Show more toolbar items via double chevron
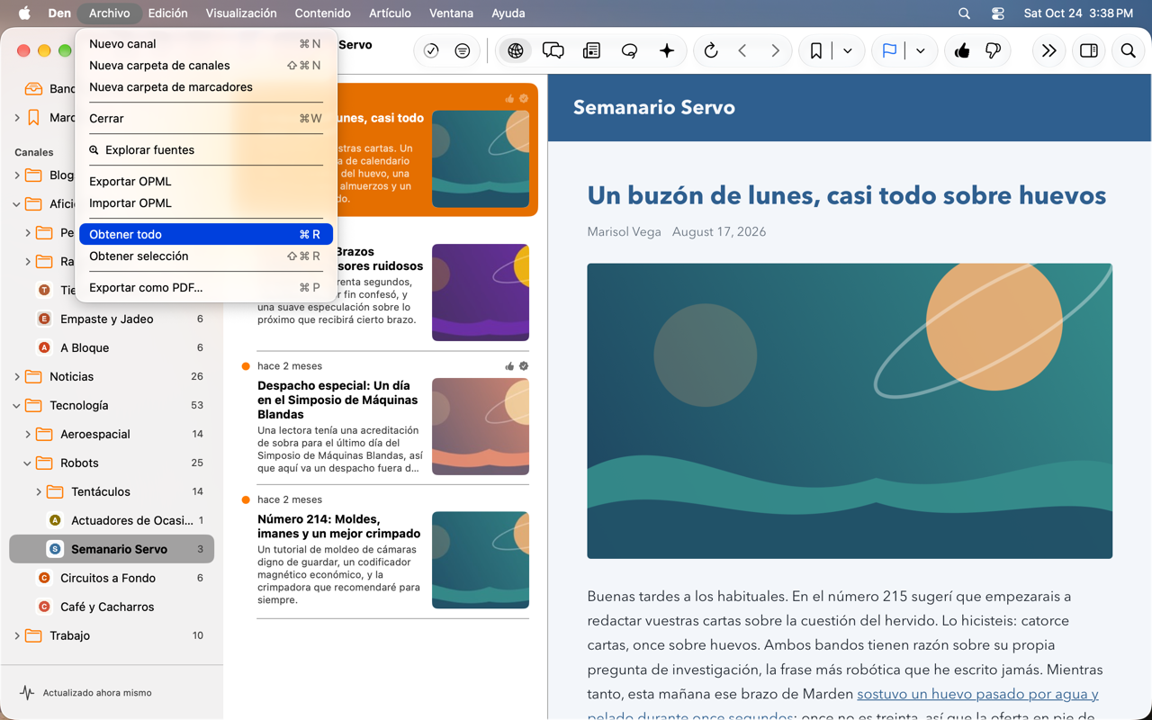1152x720 pixels. click(1049, 51)
